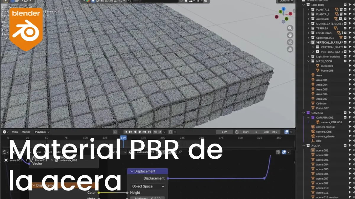The height and width of the screenshot is (199, 355).
Task: Open the Object Space dropdown in Displacement node
Action: (148, 186)
